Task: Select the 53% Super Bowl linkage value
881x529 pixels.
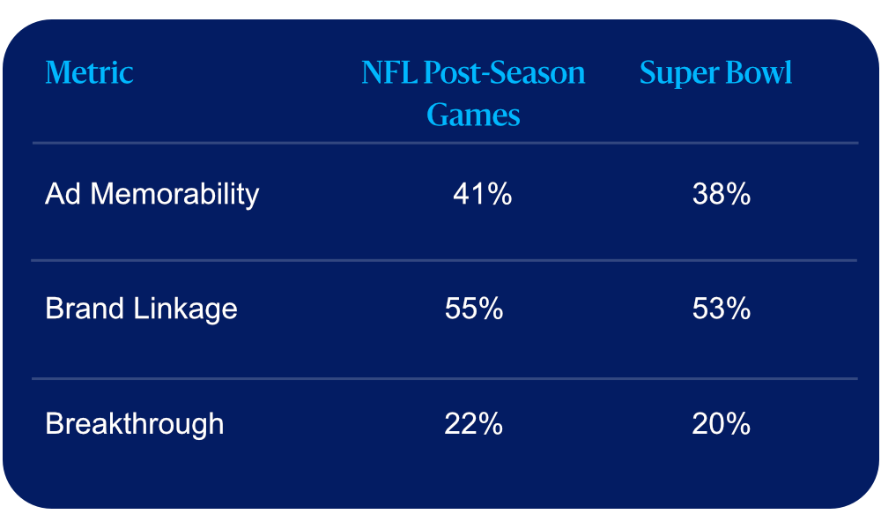Action: click(x=722, y=309)
